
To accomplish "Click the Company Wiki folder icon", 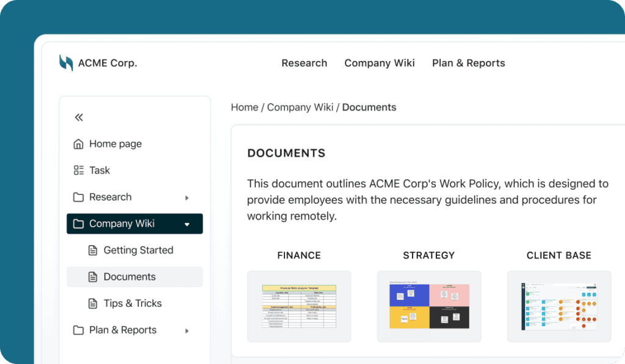I will (x=79, y=224).
